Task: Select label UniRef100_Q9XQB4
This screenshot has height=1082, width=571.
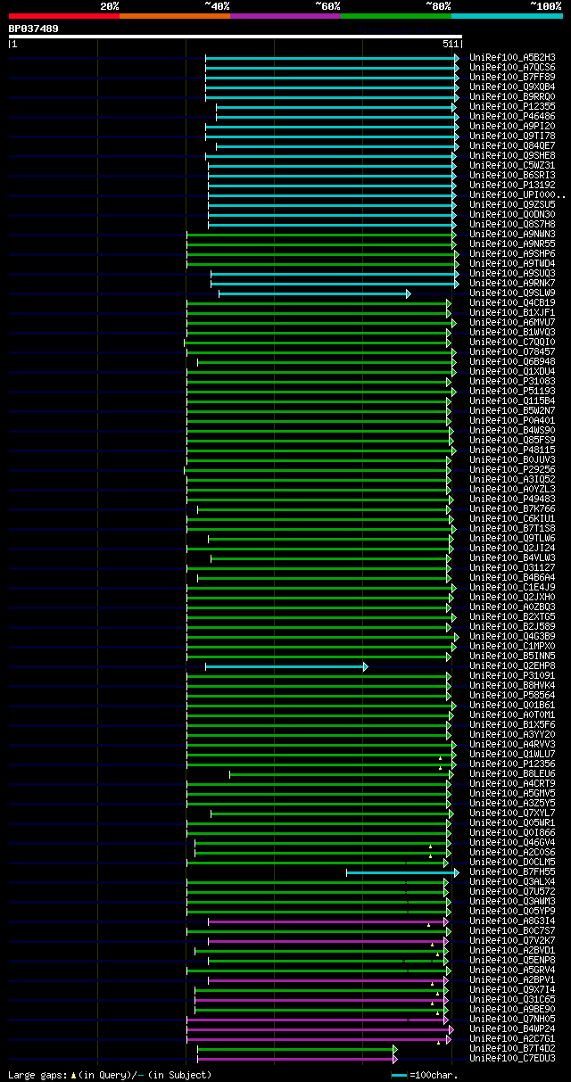Action: point(512,87)
